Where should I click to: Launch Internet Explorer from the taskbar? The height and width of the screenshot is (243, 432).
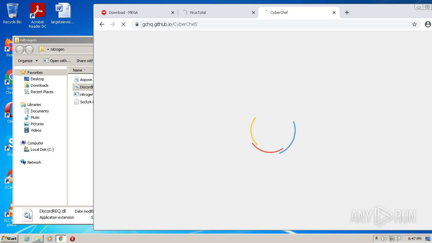click(x=27, y=239)
